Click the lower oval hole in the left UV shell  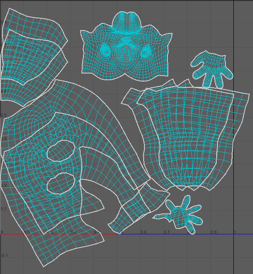[61, 183]
